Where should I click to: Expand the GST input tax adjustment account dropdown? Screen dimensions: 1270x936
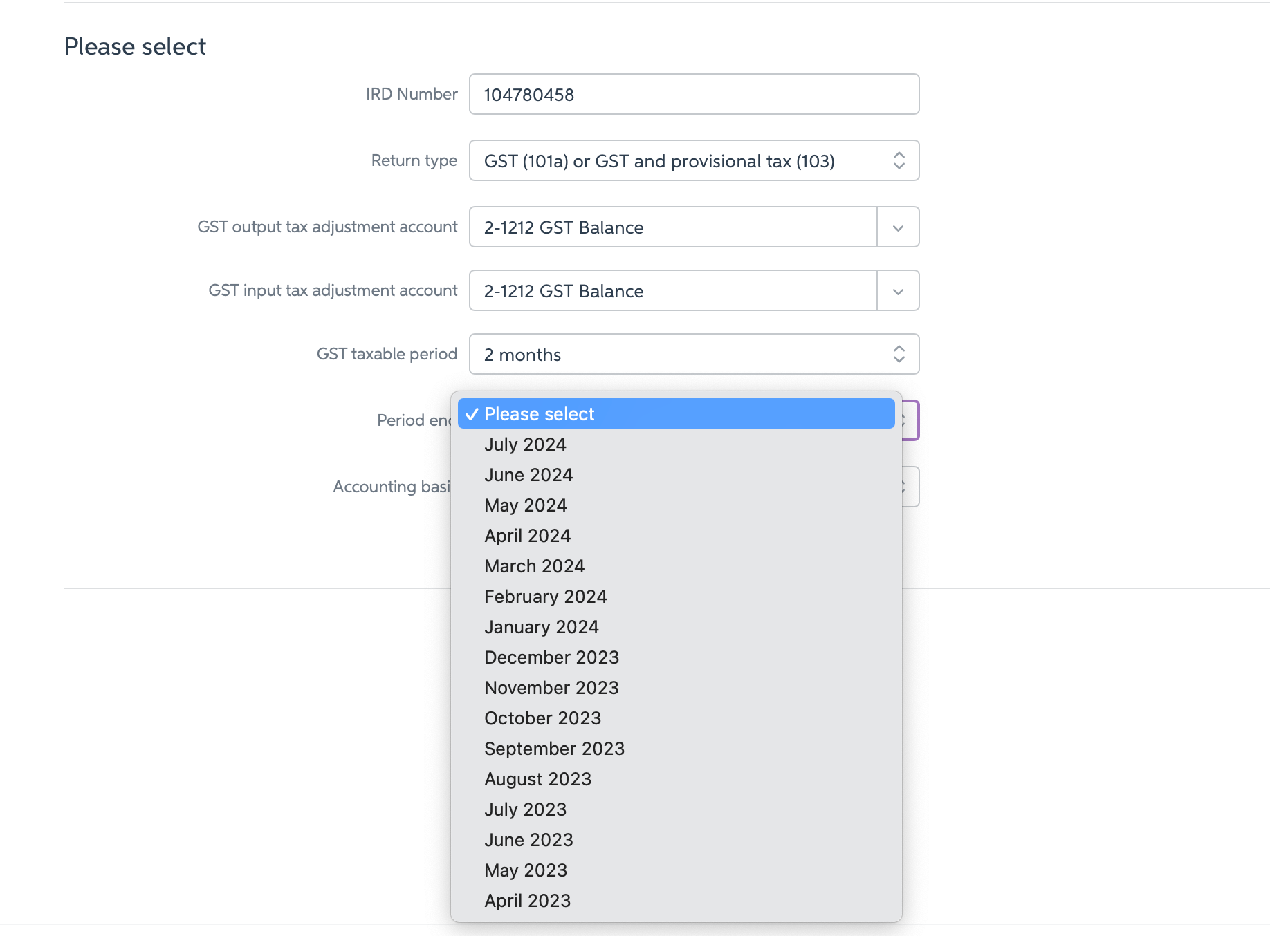tap(897, 290)
